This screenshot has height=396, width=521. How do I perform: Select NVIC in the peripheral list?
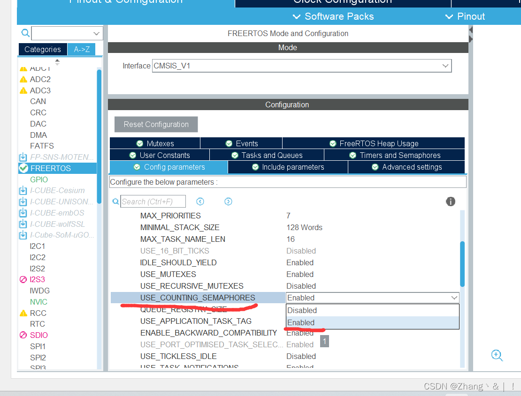click(x=38, y=302)
